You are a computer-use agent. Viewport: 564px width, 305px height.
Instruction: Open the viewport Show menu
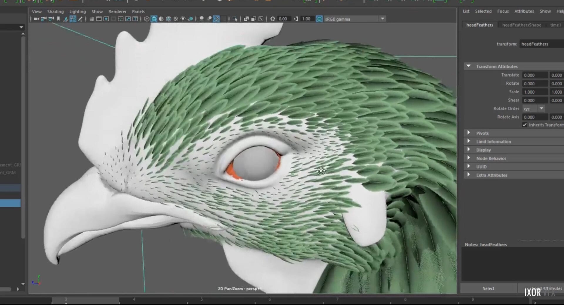(x=97, y=11)
